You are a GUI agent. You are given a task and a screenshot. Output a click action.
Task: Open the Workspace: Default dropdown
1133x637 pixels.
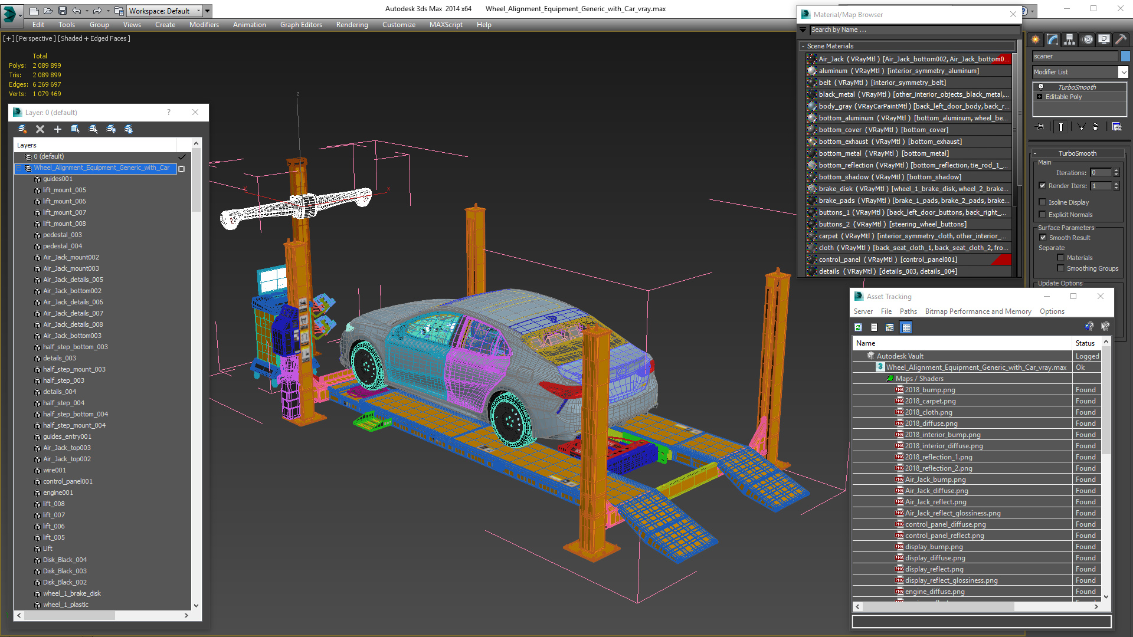coord(165,11)
